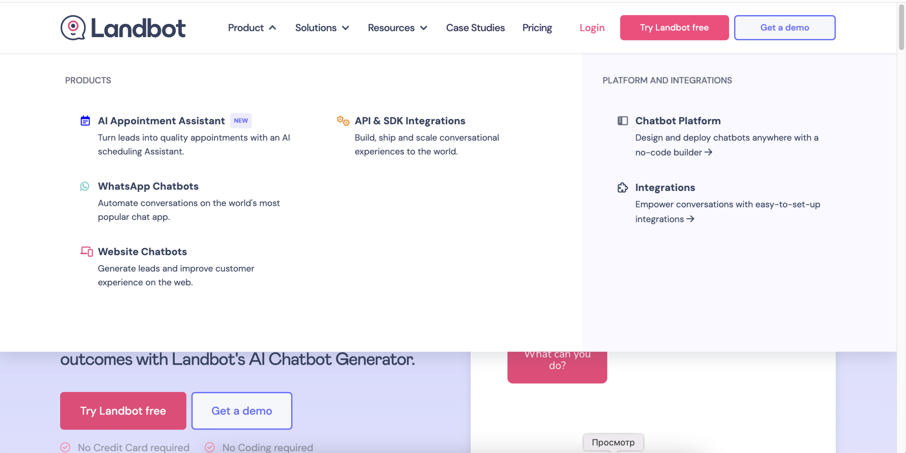The height and width of the screenshot is (453, 906).
Task: Click the WhatsApp icon next to WhatsApp Chatbots
Action: point(85,186)
